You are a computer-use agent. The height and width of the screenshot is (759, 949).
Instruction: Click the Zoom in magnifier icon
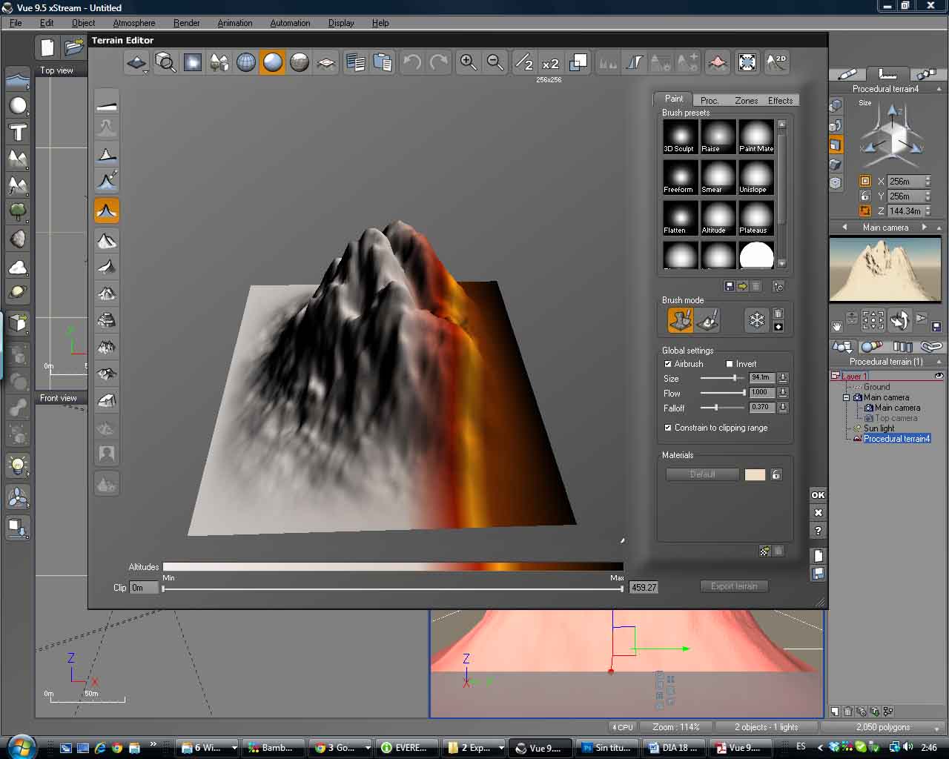click(x=469, y=63)
